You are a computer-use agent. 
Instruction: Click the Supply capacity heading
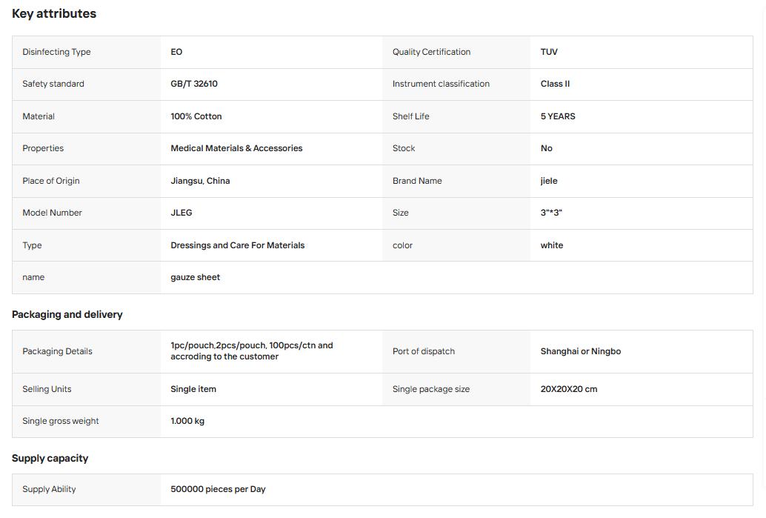pyautogui.click(x=50, y=459)
